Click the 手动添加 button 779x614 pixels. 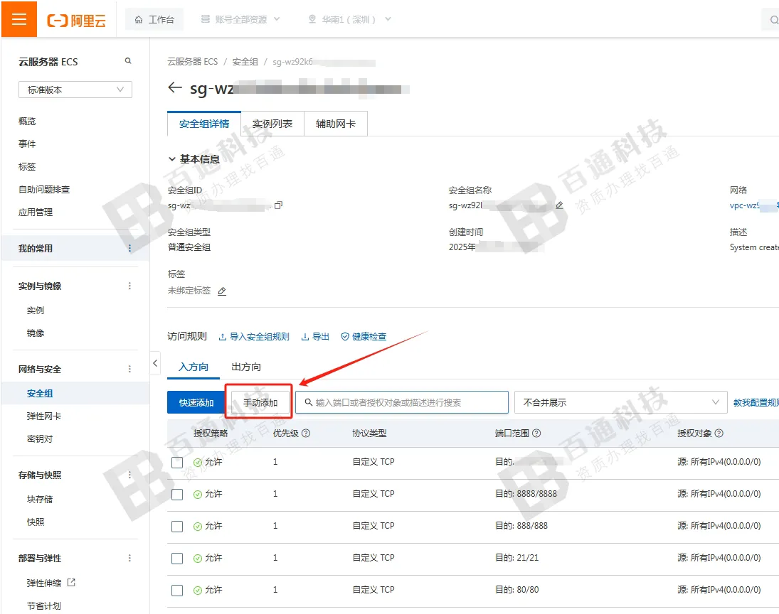coord(258,402)
